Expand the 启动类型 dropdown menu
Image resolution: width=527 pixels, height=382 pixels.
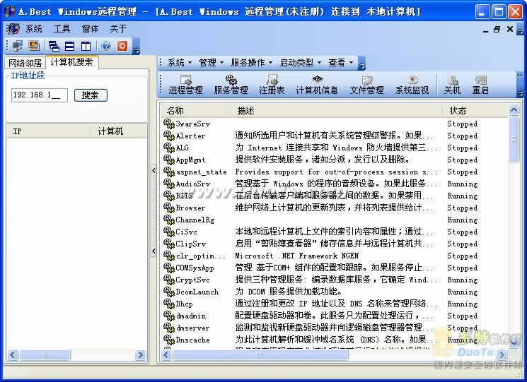pos(300,62)
